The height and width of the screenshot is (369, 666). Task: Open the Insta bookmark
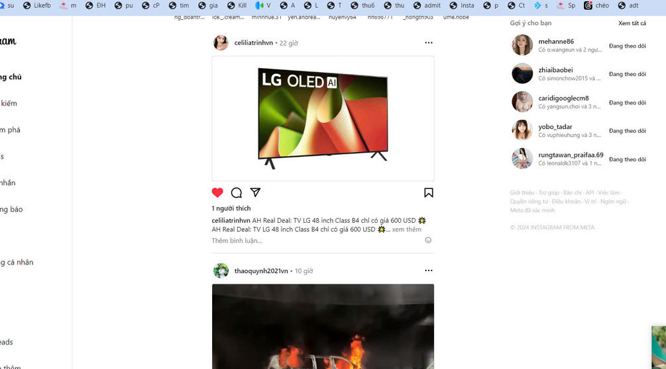point(462,5)
